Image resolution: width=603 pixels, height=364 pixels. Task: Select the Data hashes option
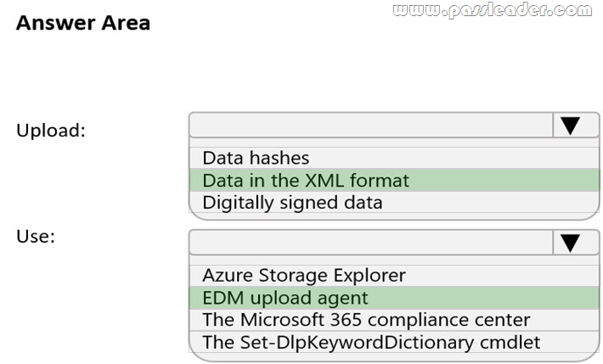pyautogui.click(x=256, y=158)
